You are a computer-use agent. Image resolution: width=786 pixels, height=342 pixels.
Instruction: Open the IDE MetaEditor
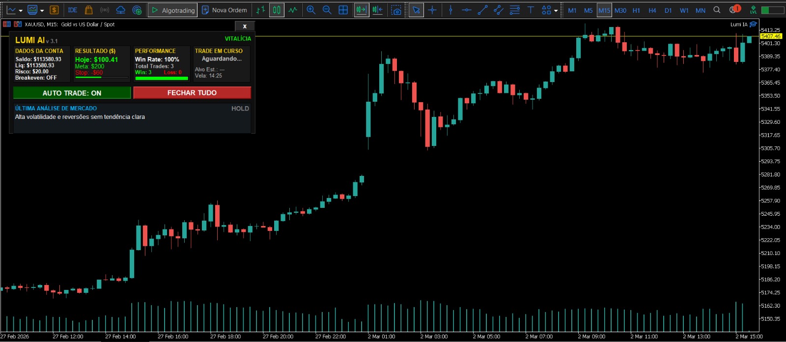point(72,10)
